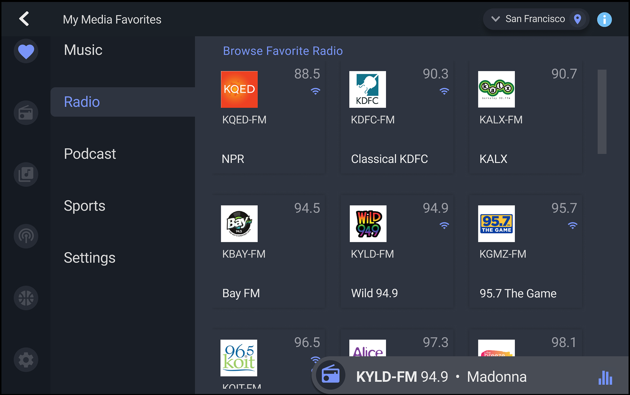Select the music library sidebar icon

pos(26,174)
